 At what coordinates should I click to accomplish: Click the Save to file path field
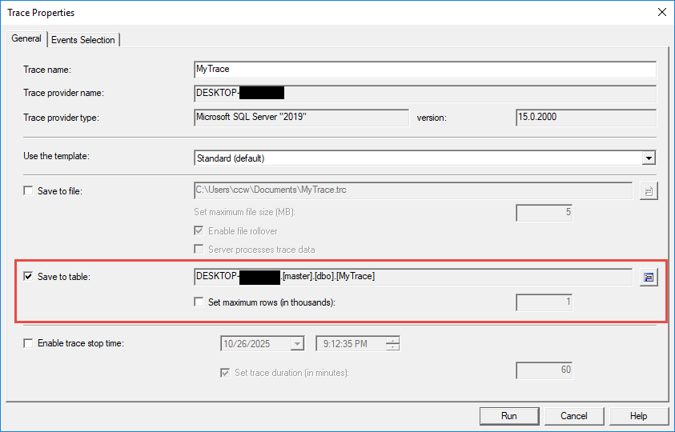point(413,190)
